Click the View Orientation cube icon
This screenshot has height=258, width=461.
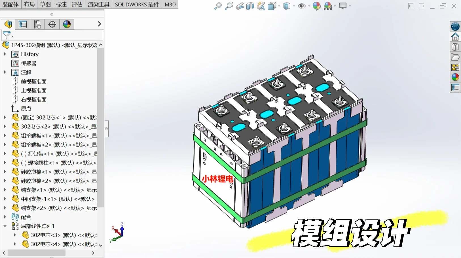(x=272, y=6)
